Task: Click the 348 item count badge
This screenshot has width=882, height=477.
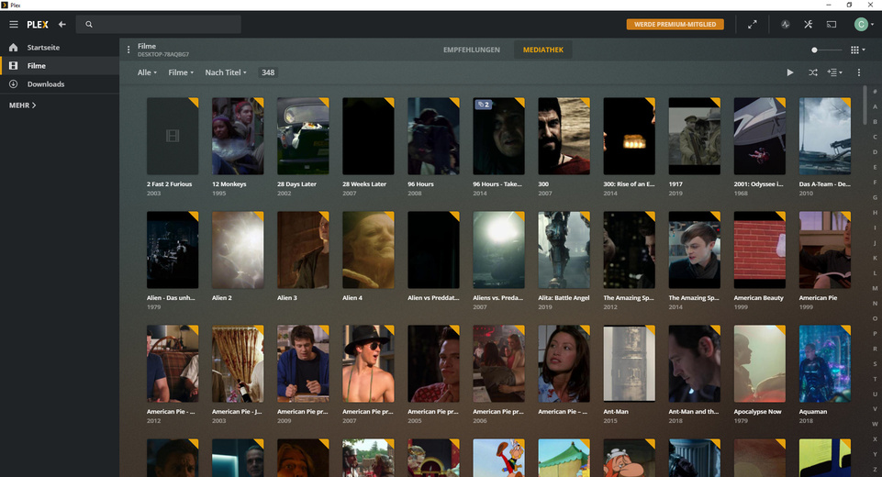Action: 268,72
